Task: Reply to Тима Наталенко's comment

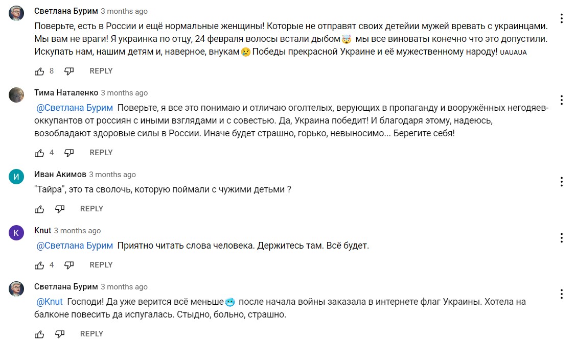Action: [101, 153]
